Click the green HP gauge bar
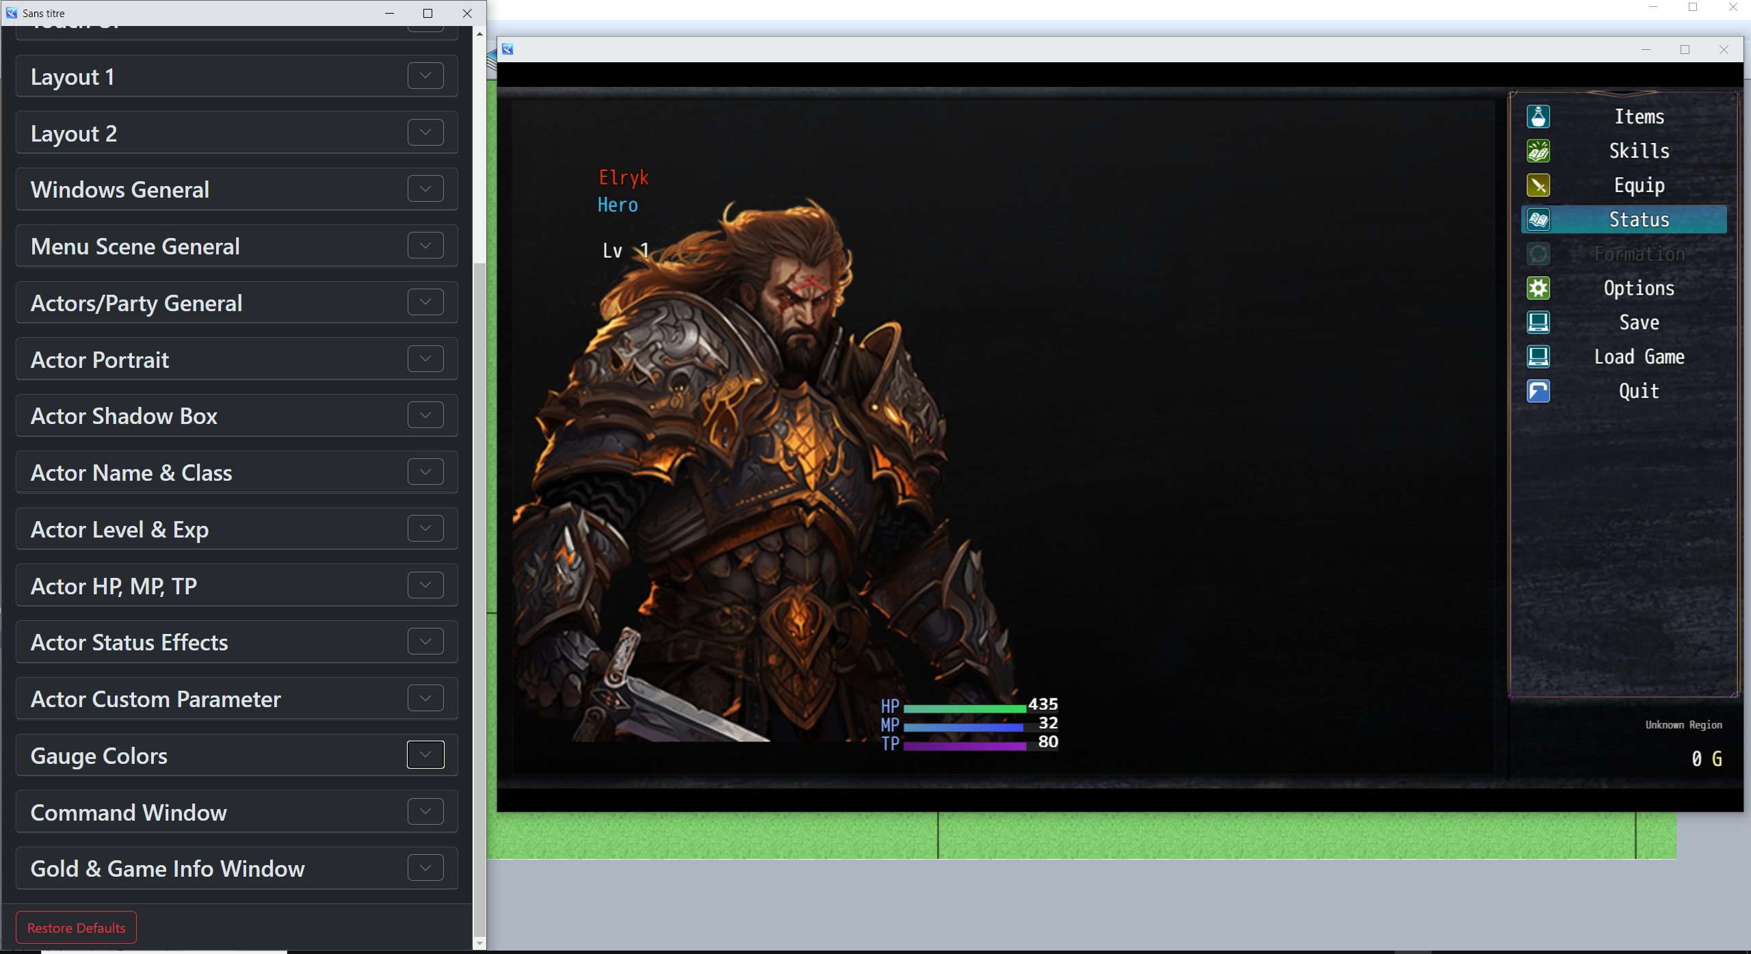The height and width of the screenshot is (954, 1751). point(964,709)
